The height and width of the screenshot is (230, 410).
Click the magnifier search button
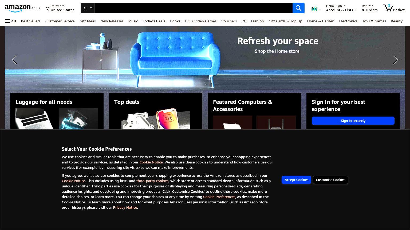[x=298, y=8]
